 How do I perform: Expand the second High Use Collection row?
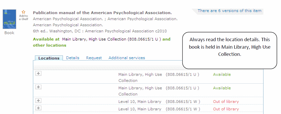pos(38,87)
